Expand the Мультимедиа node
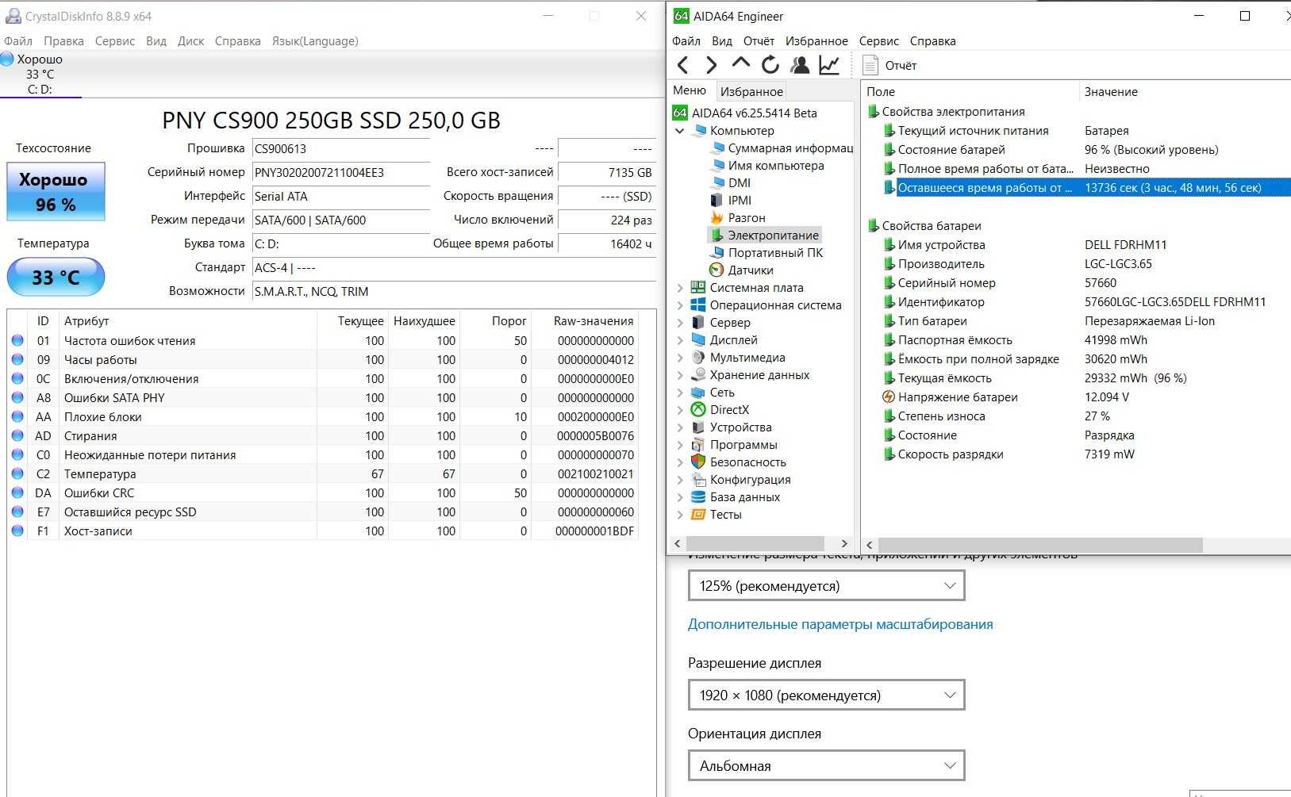This screenshot has height=797, width=1291. coord(680,358)
